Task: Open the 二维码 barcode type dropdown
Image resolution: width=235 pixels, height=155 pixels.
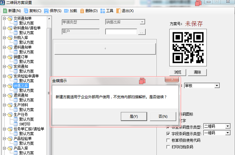Action: 228,126
